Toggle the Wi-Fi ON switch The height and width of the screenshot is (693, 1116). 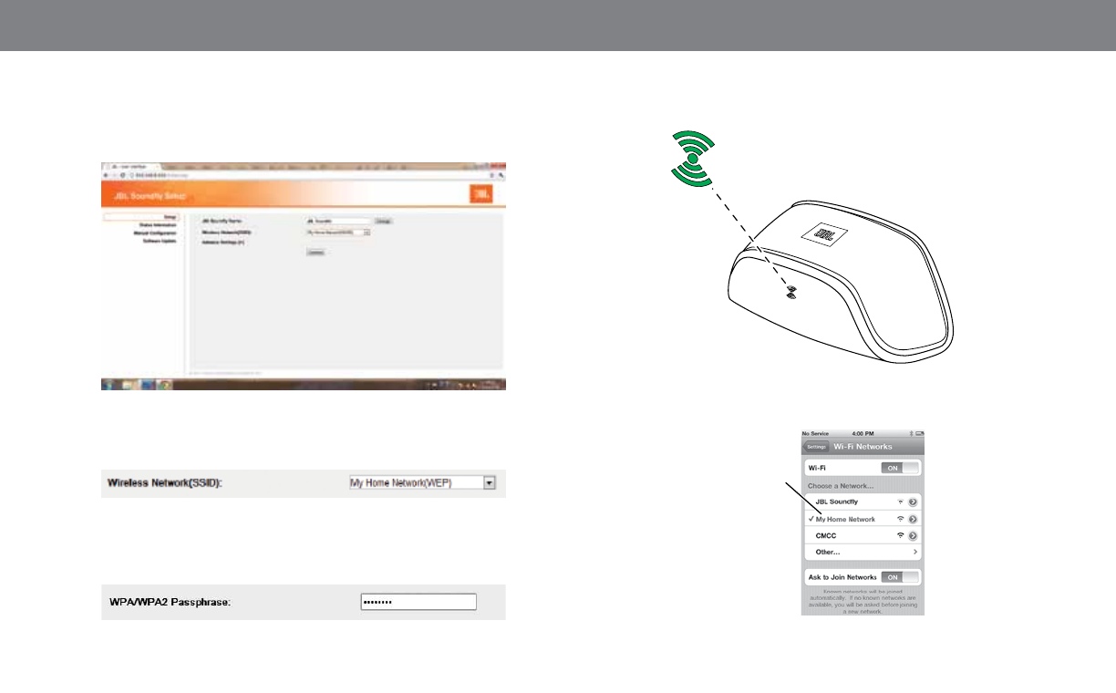point(901,467)
